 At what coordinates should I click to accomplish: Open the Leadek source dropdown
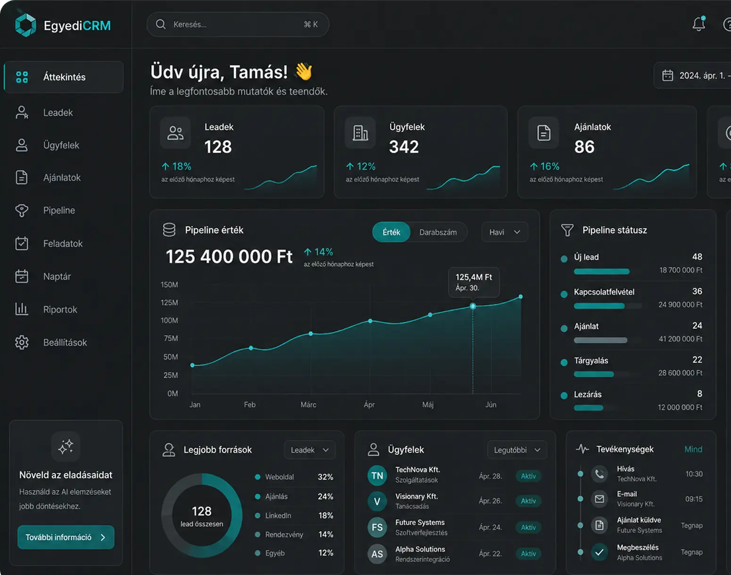pyautogui.click(x=310, y=450)
